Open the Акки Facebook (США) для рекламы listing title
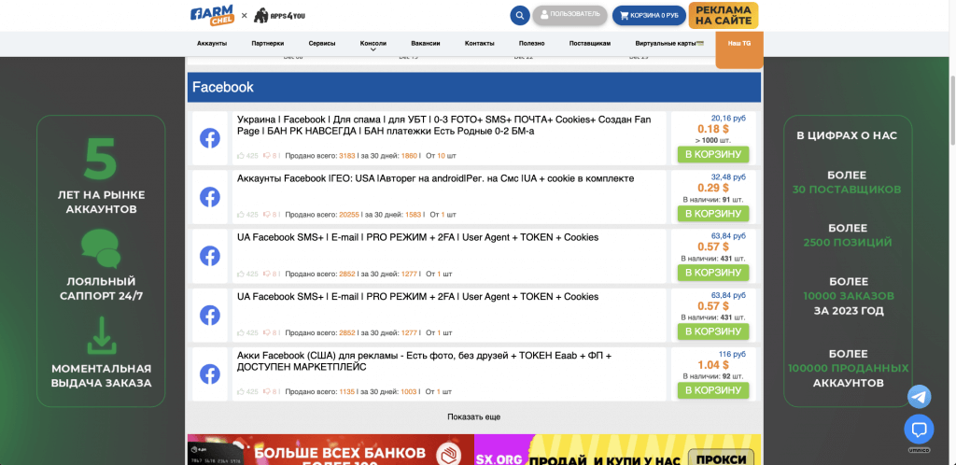956x465 pixels. 424,361
